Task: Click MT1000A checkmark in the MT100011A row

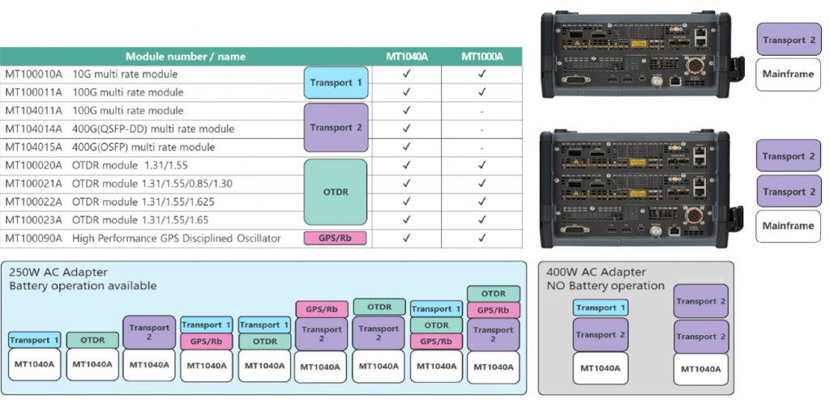Action: click(x=481, y=92)
